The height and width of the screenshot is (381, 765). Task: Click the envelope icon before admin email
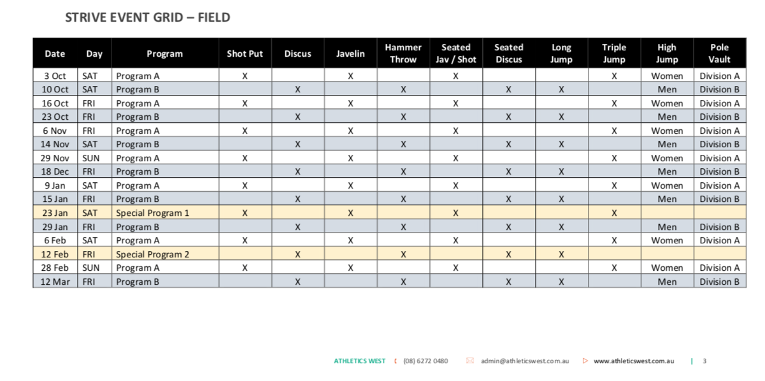pos(470,361)
